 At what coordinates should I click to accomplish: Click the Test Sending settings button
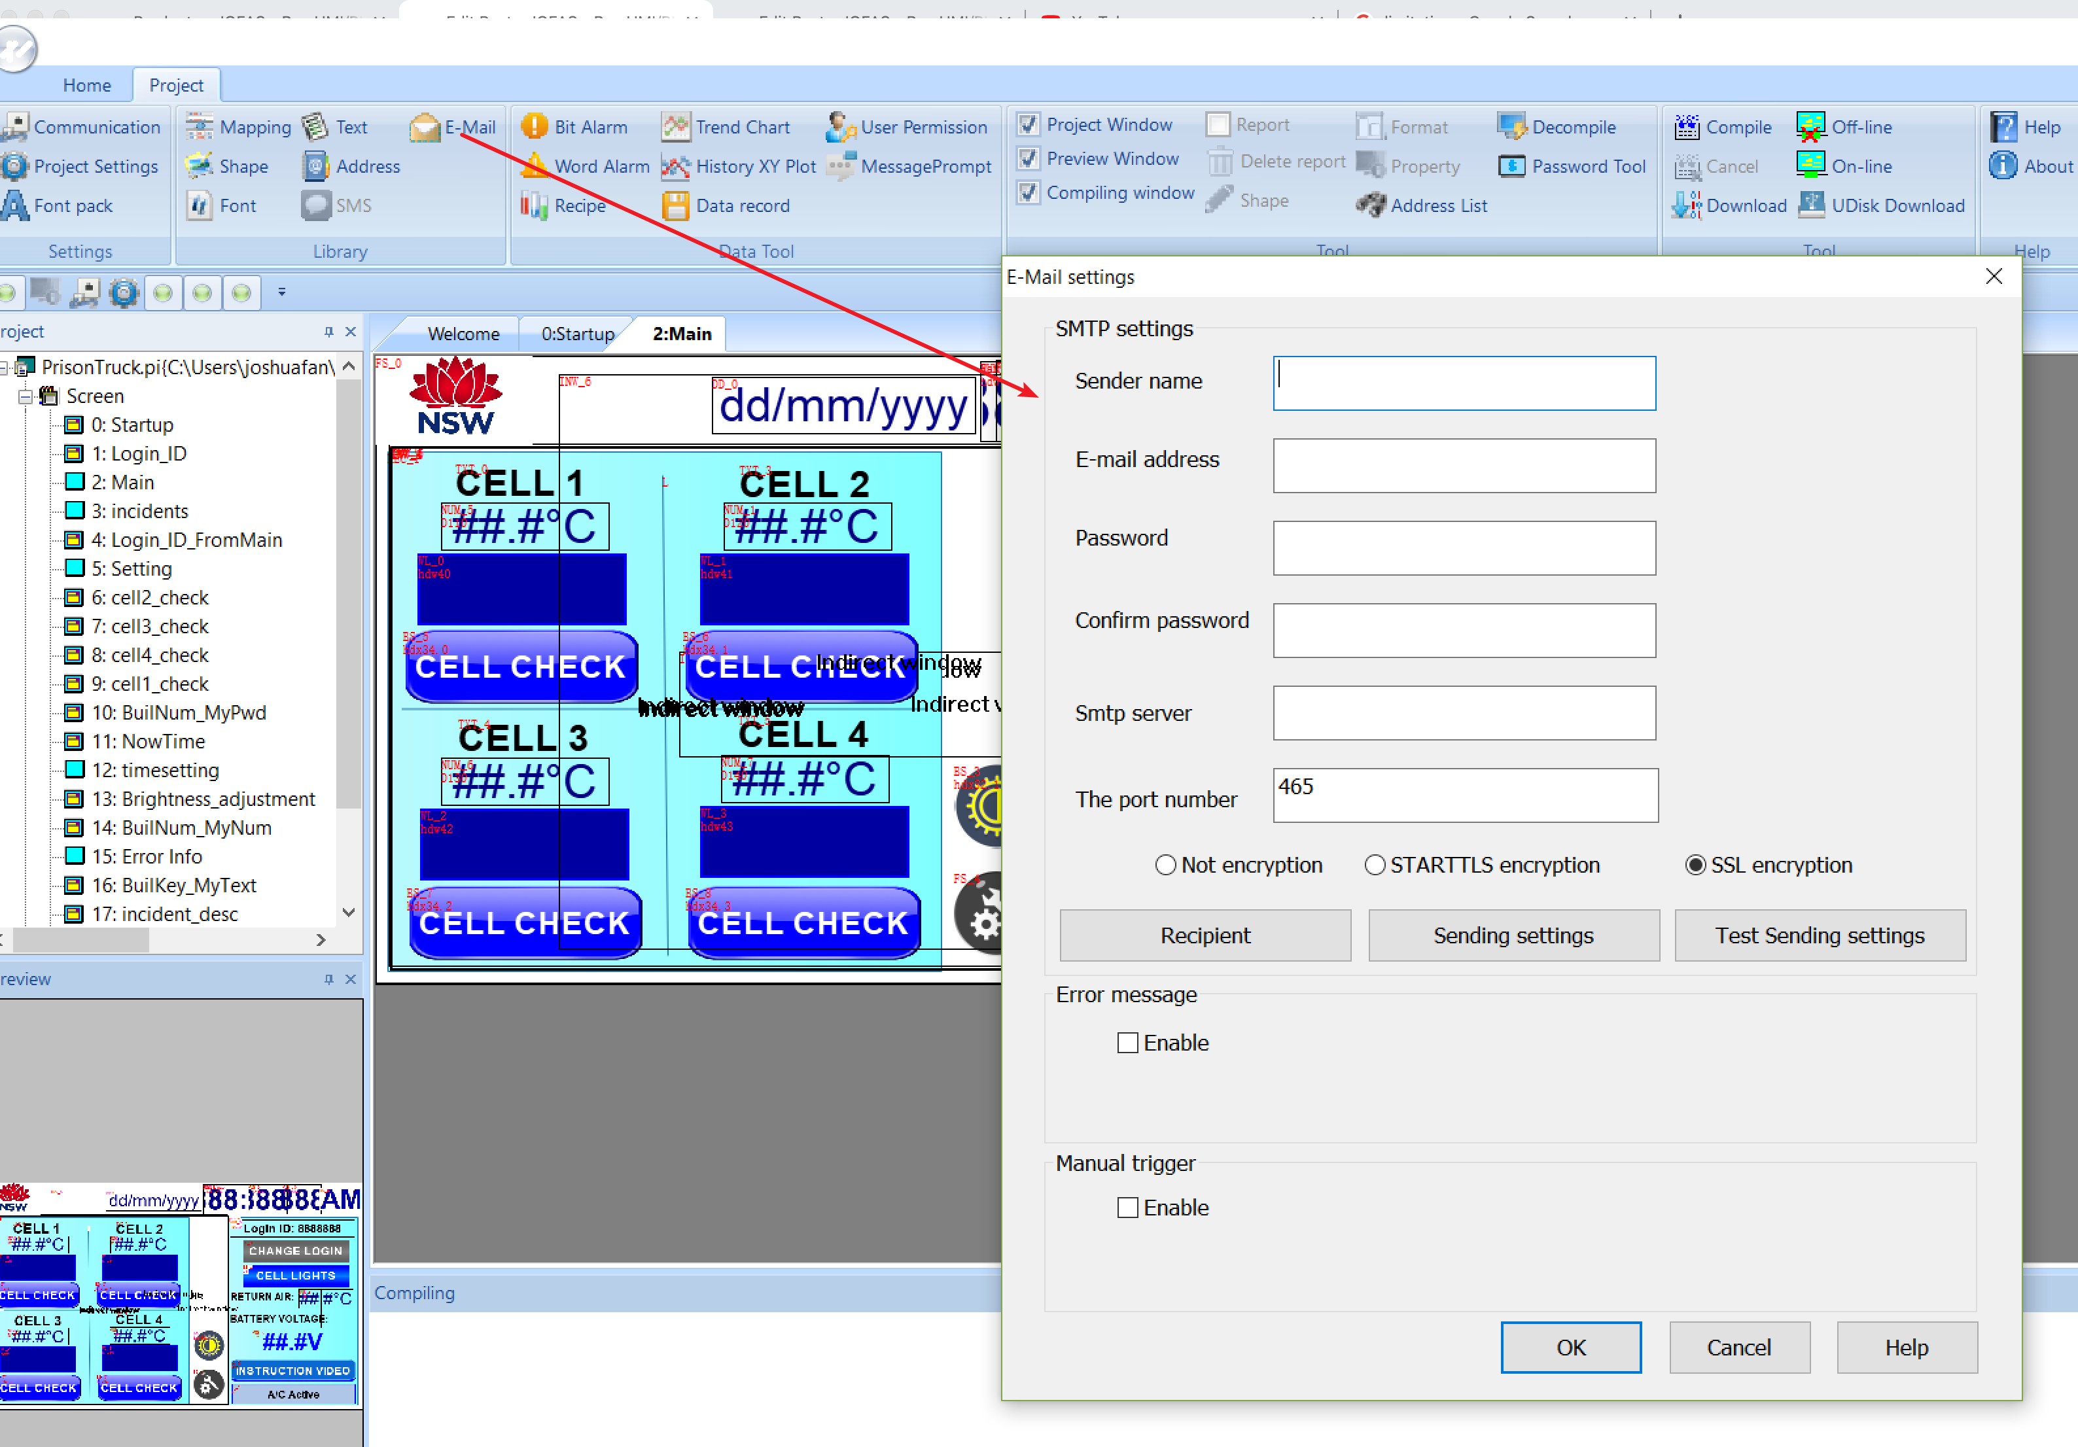tap(1820, 935)
